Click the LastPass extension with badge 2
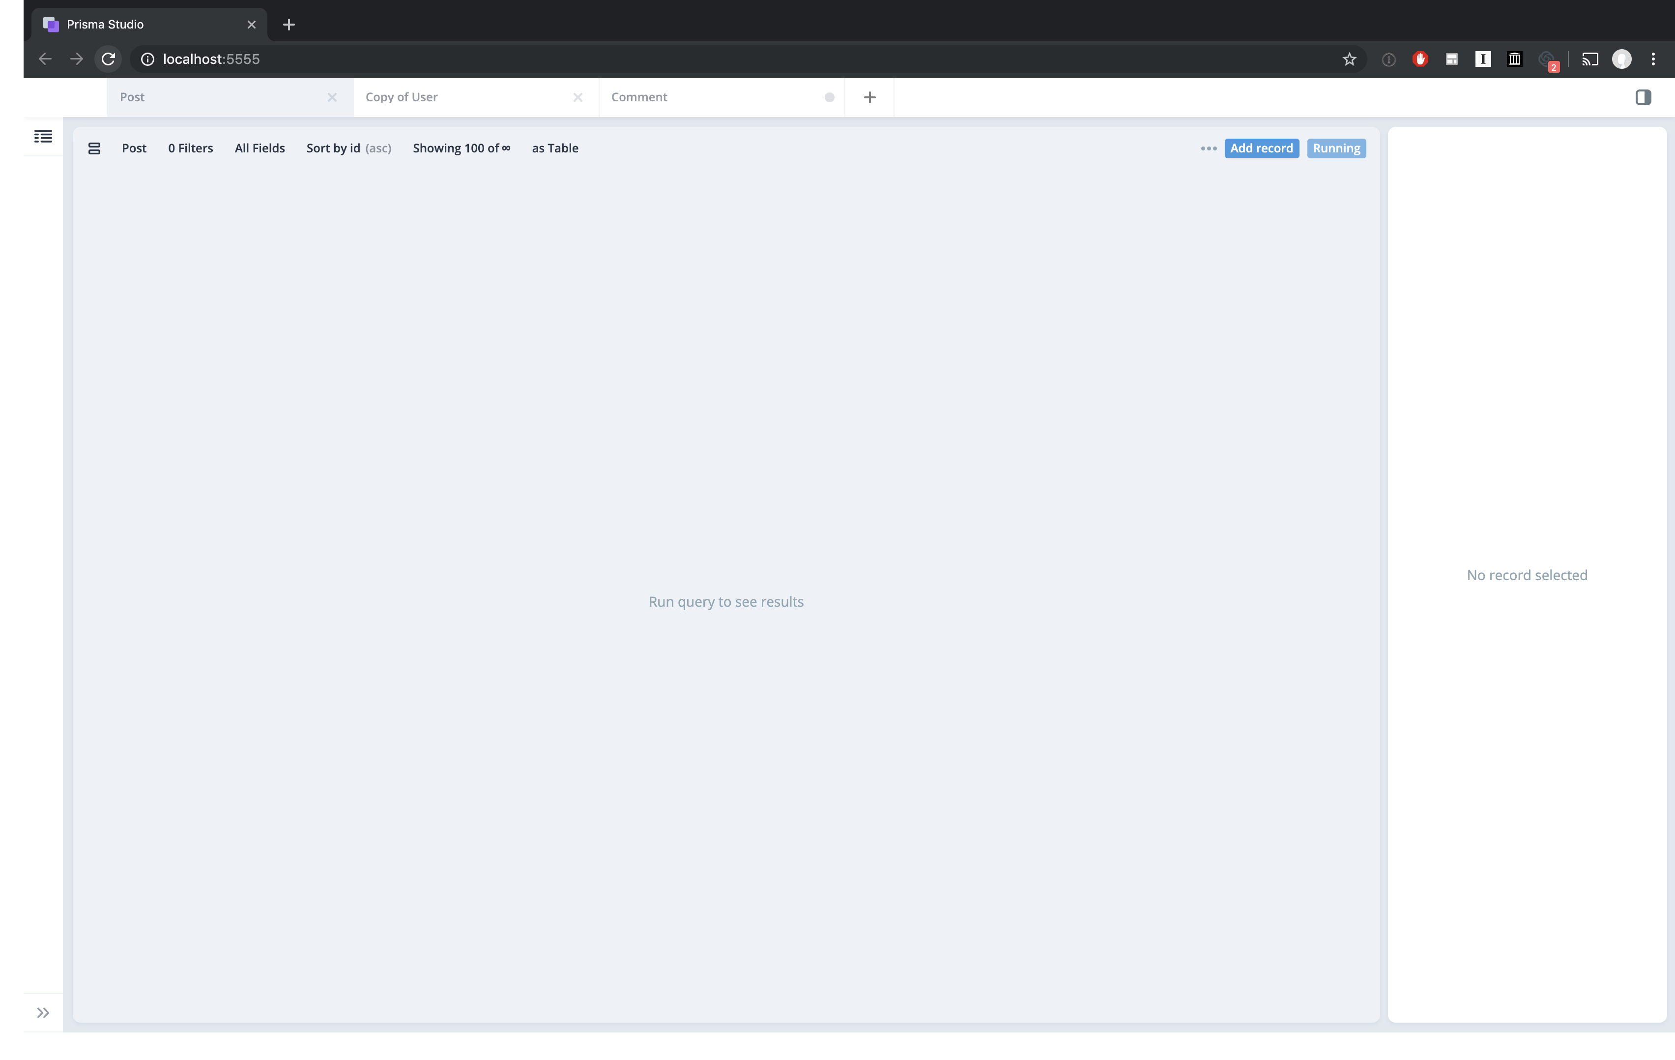The image size is (1675, 1060). click(1547, 59)
